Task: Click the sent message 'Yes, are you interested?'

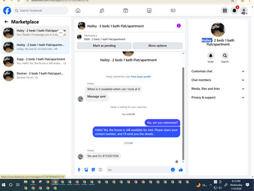Action: [x=162, y=122]
